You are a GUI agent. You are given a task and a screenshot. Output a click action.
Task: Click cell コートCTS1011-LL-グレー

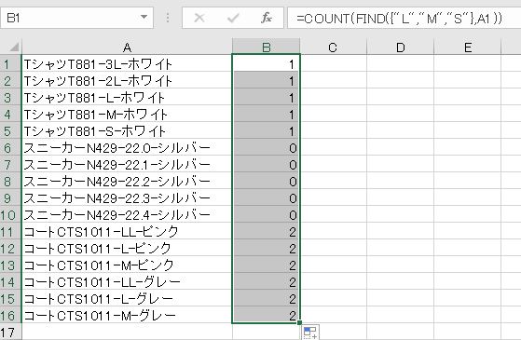tap(127, 281)
